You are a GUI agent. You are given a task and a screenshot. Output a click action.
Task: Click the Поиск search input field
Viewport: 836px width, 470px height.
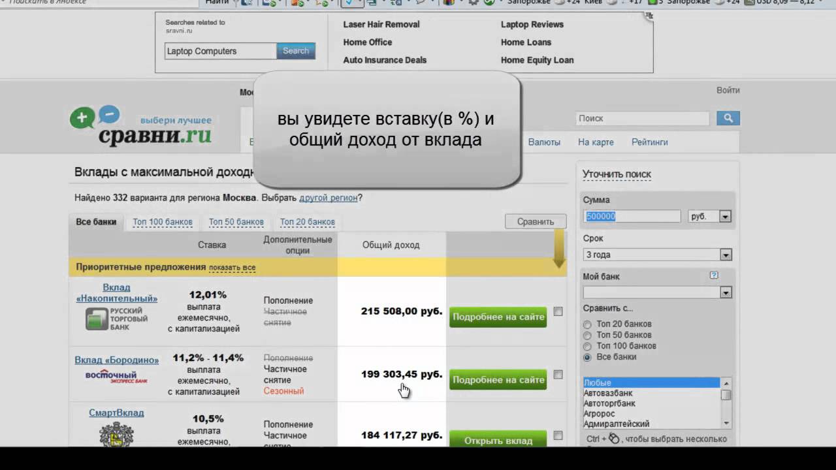click(x=642, y=118)
